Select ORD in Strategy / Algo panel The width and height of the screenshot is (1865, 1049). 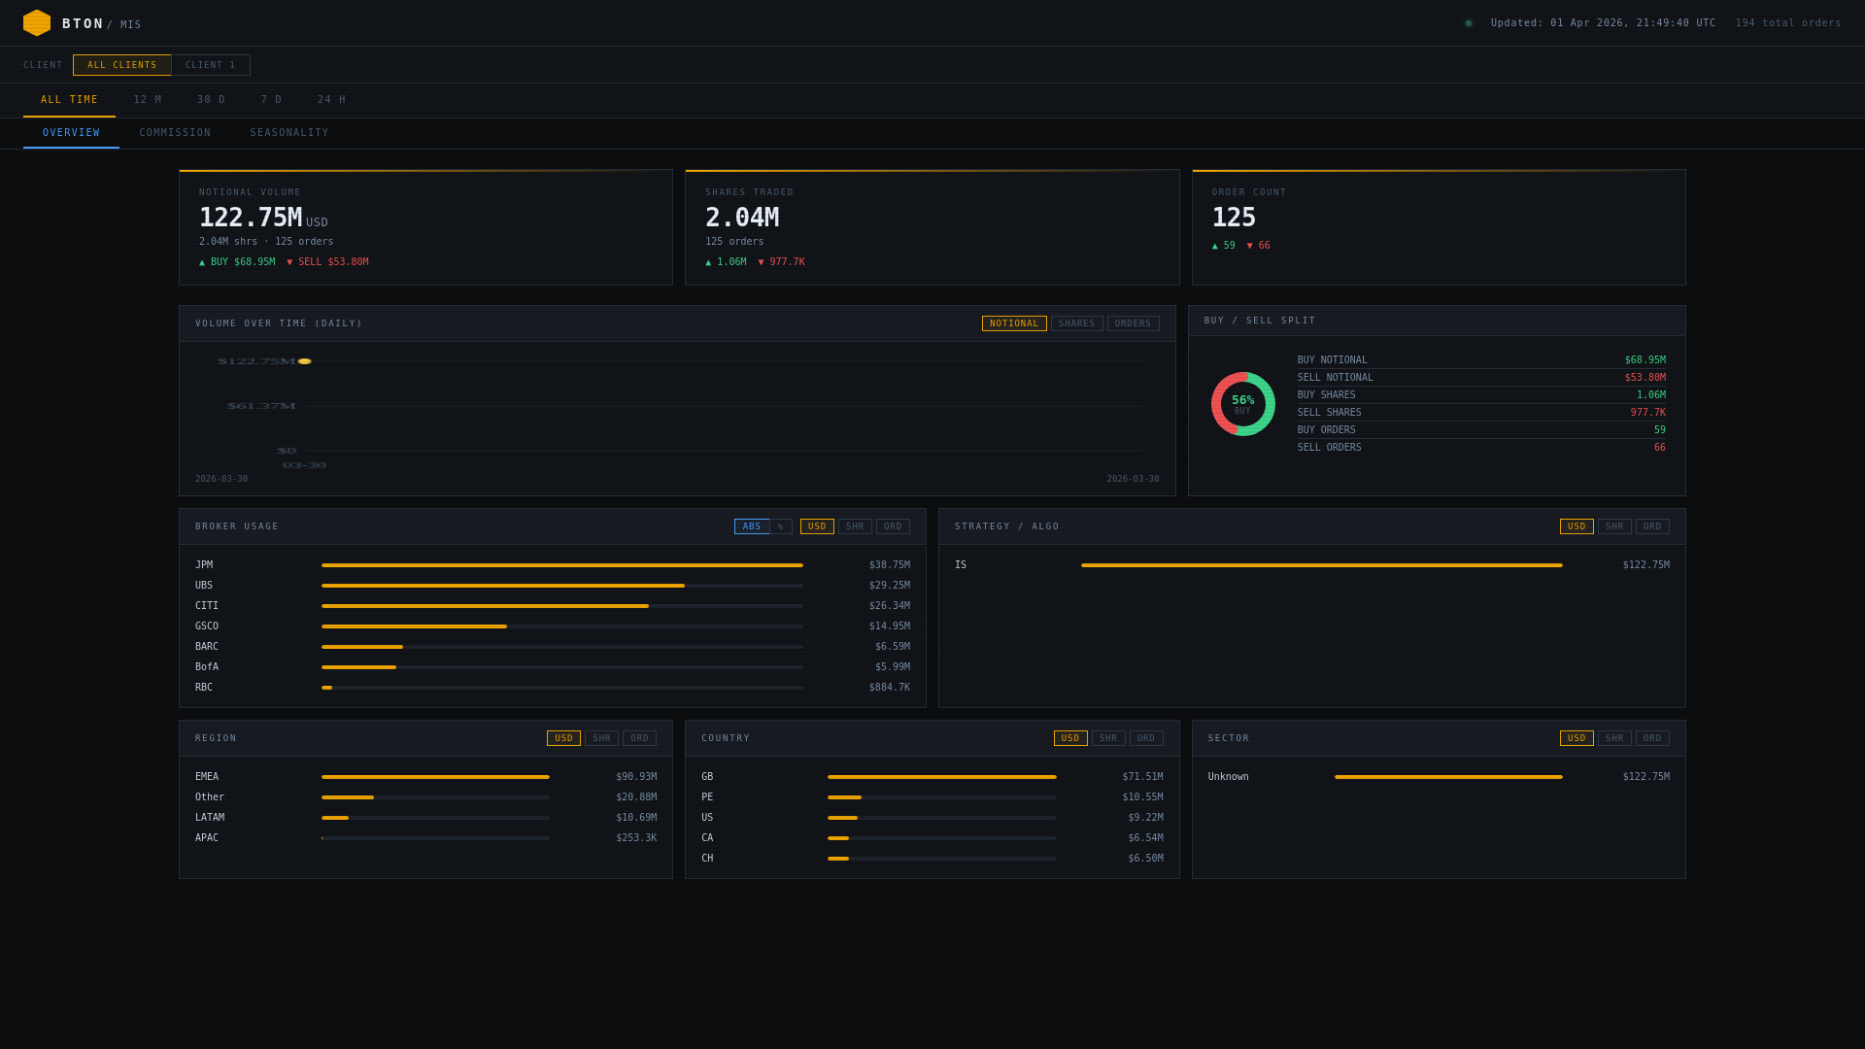point(1652,526)
